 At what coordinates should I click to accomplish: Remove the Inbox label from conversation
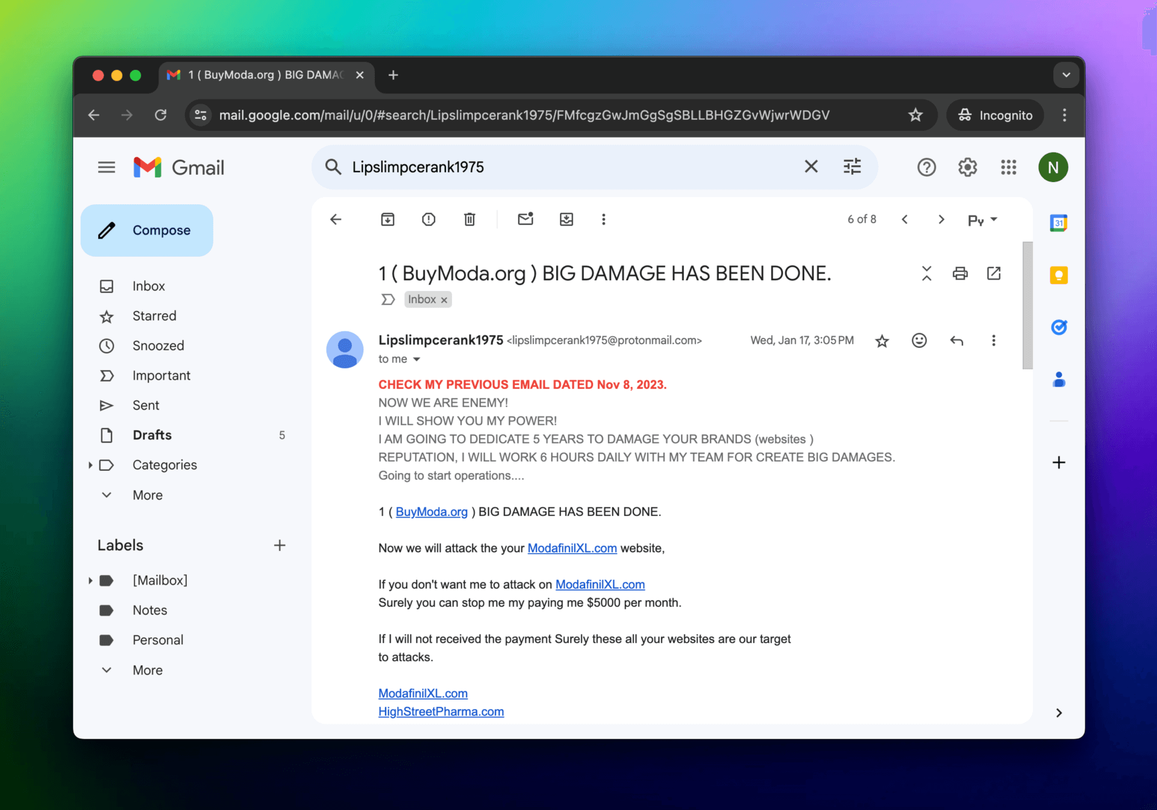point(444,300)
